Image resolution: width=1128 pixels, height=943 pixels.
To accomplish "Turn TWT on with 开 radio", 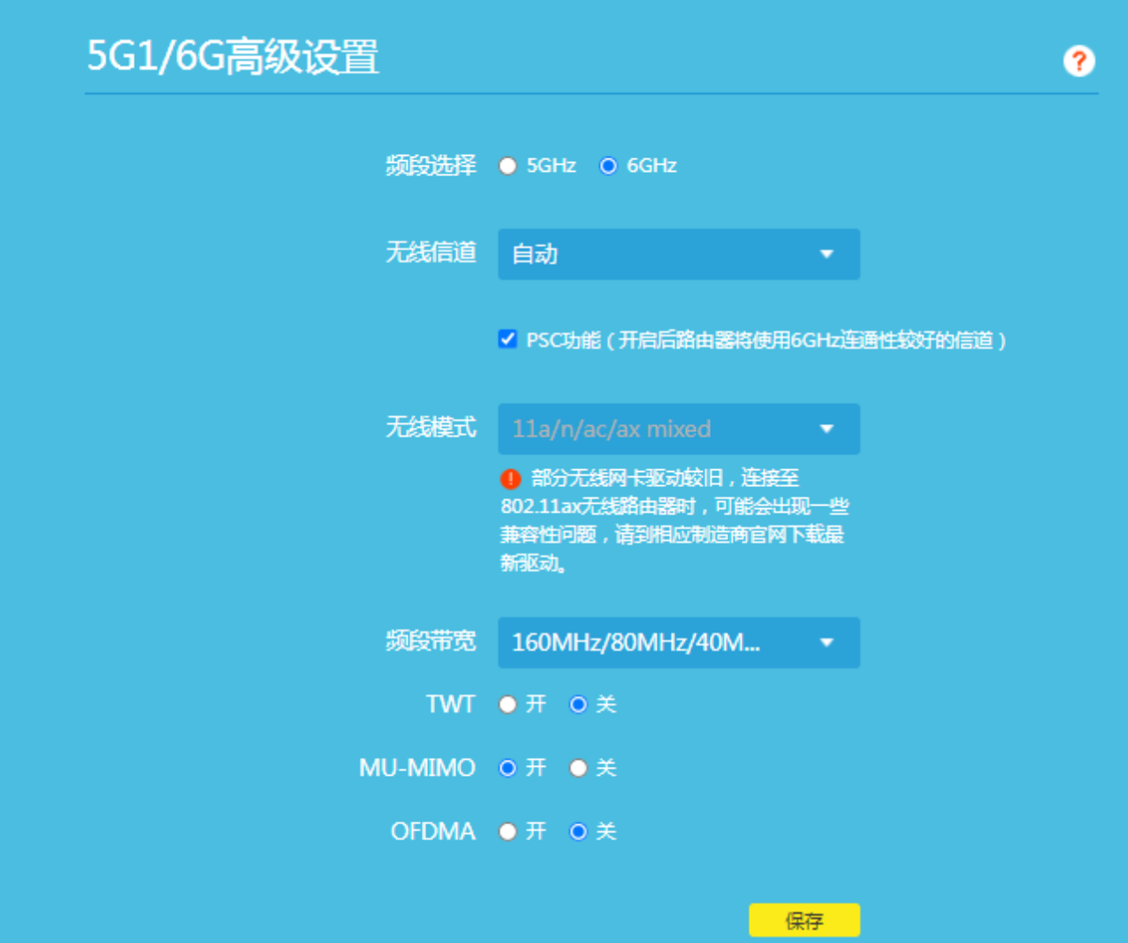I will pos(508,705).
